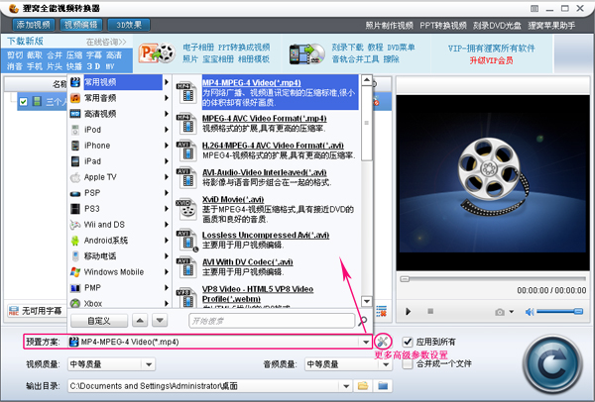Open the 预置方案 preset dropdown
The width and height of the screenshot is (595, 402).
(366, 342)
